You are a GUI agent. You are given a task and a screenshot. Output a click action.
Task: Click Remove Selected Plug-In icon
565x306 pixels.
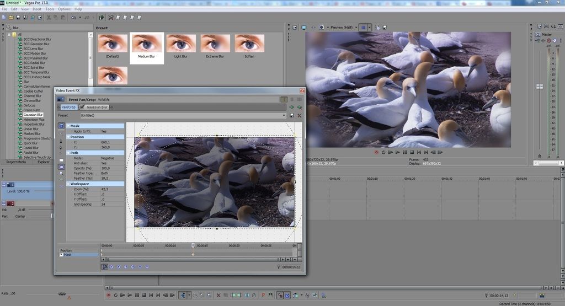[x=300, y=107]
